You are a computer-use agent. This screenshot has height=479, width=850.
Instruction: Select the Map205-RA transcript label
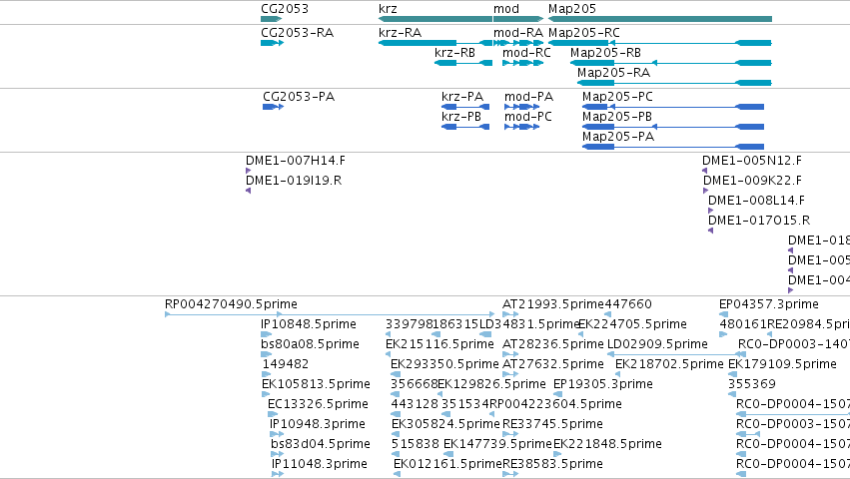(x=613, y=73)
